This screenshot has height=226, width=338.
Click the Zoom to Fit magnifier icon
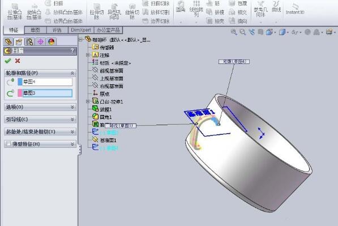(x=234, y=32)
